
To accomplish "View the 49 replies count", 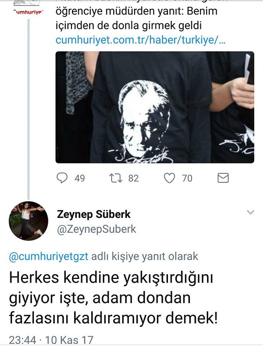I will coord(80,179).
